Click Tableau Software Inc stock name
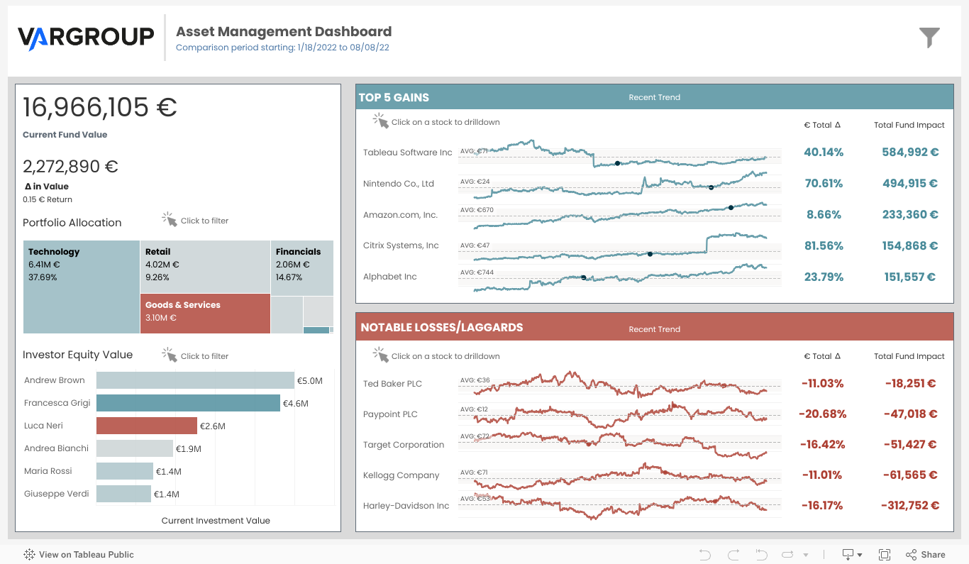The width and height of the screenshot is (969, 564). pyautogui.click(x=407, y=153)
